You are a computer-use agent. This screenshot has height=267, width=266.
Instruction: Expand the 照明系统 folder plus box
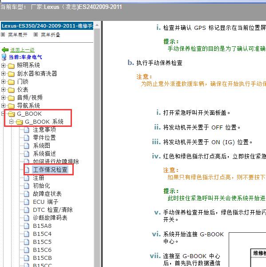[x=3, y=65]
